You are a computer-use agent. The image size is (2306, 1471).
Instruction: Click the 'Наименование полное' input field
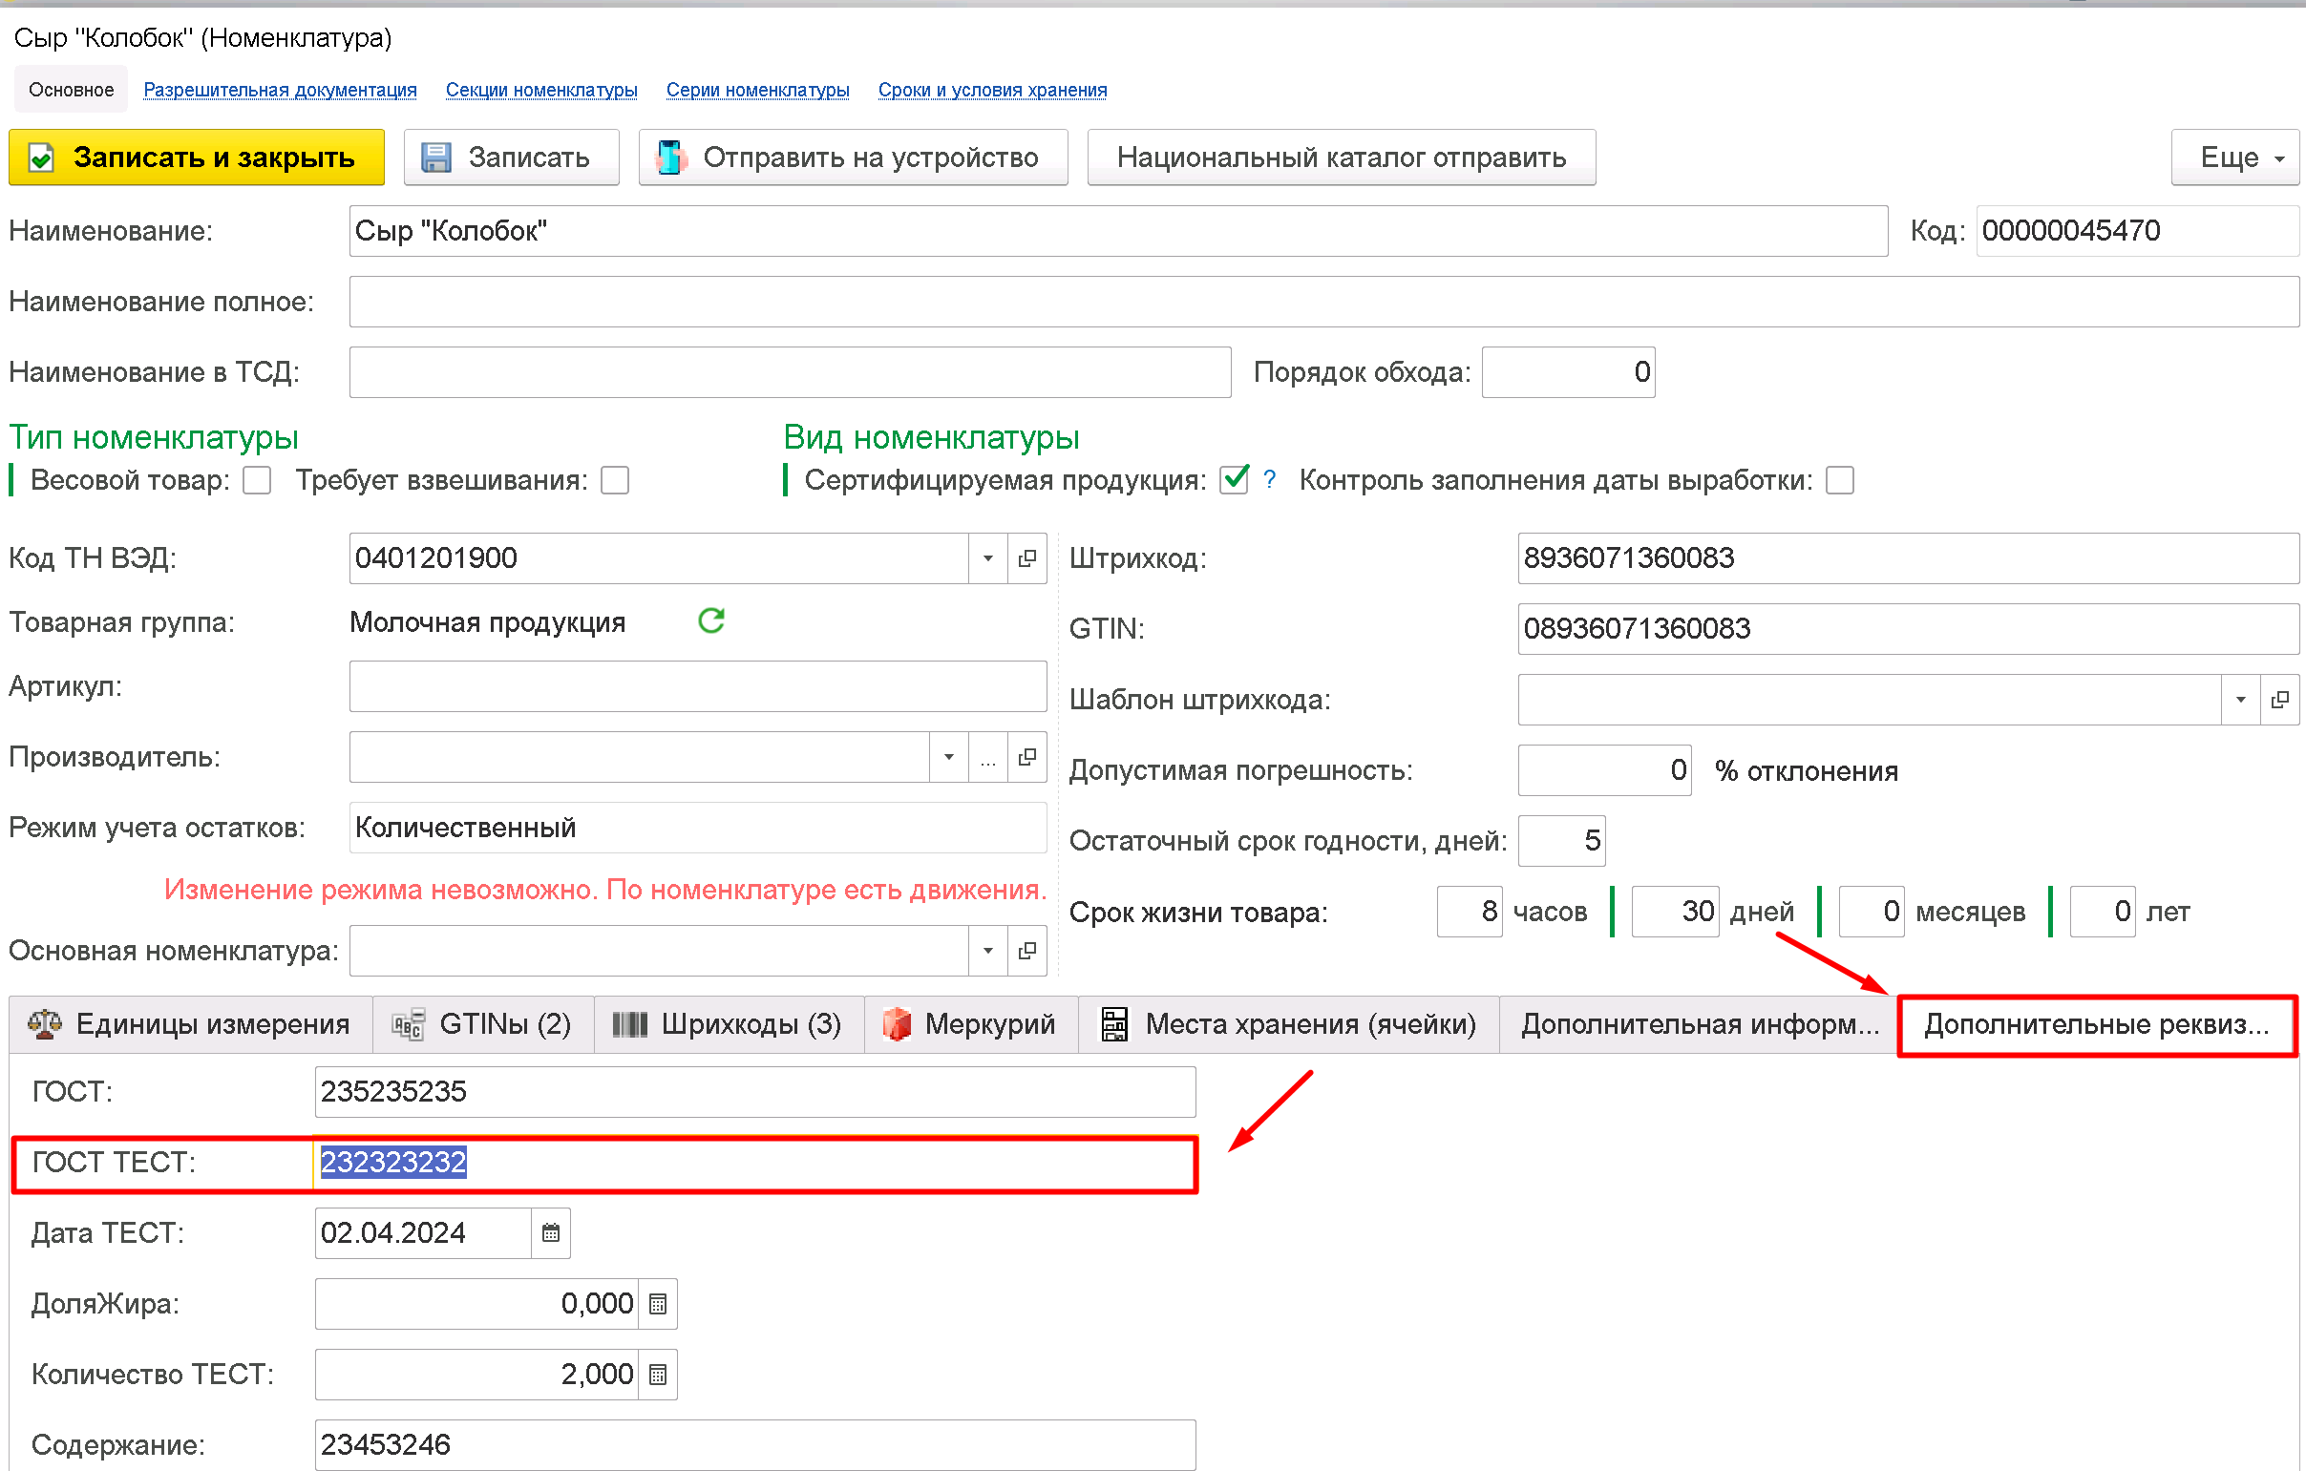coord(1324,302)
